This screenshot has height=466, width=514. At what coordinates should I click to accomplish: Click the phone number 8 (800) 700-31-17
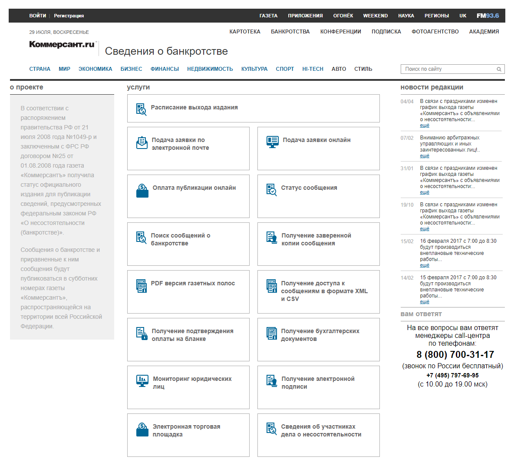[x=455, y=354]
